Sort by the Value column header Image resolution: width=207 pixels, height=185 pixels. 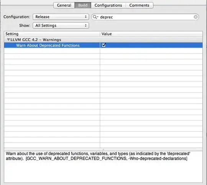[151, 34]
